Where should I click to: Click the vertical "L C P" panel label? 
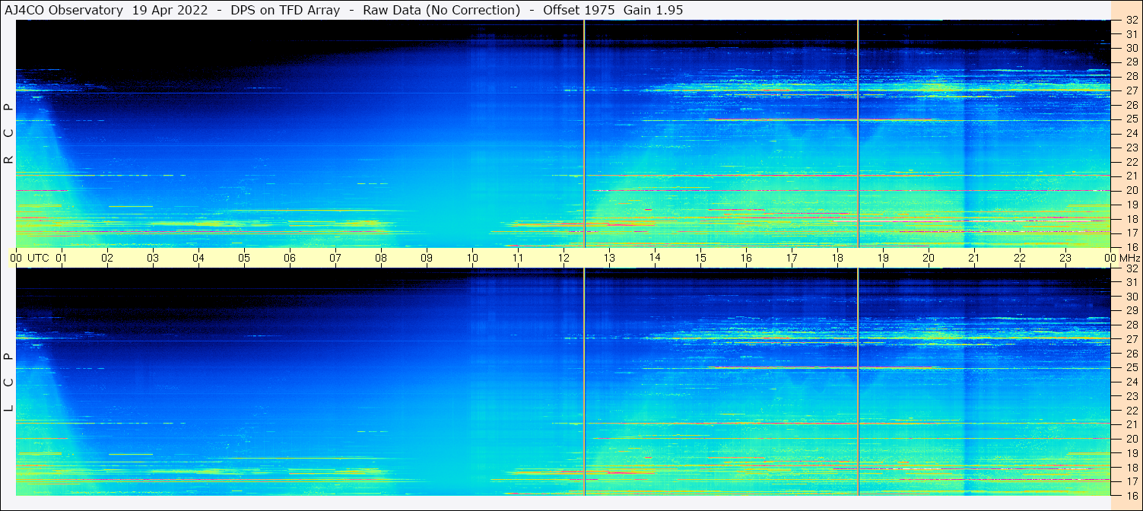click(9, 382)
